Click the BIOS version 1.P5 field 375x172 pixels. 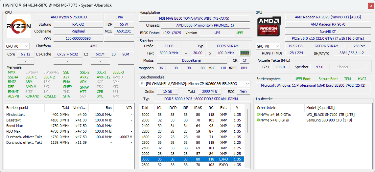(x=217, y=33)
